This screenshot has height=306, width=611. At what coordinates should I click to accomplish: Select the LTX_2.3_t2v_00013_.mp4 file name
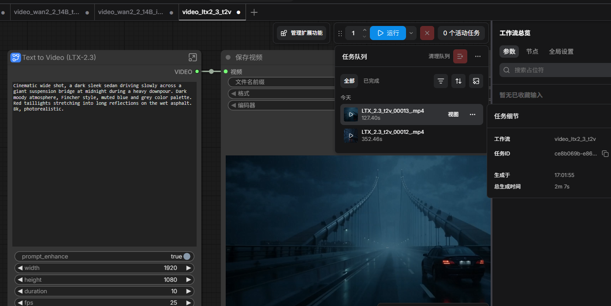(x=393, y=111)
